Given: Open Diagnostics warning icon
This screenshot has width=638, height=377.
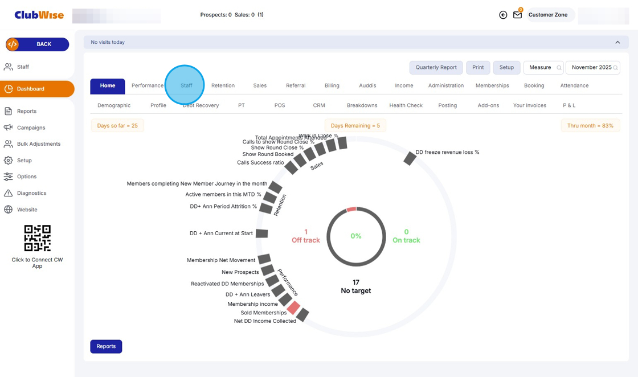Looking at the screenshot, I should (9, 194).
